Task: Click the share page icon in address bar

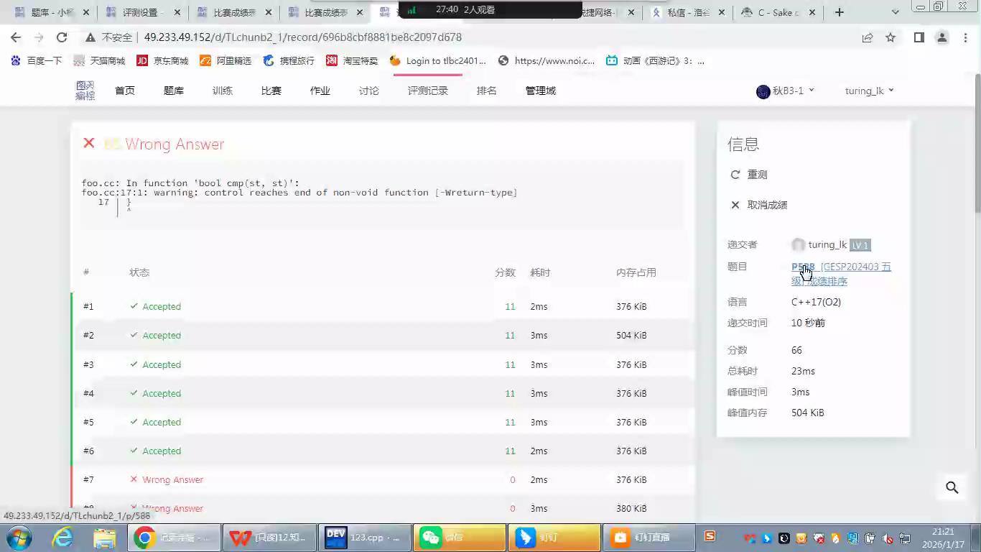Action: (868, 37)
